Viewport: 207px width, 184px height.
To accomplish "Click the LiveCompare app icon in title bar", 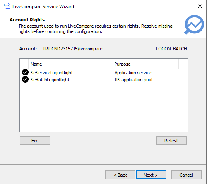I will 7,6.
